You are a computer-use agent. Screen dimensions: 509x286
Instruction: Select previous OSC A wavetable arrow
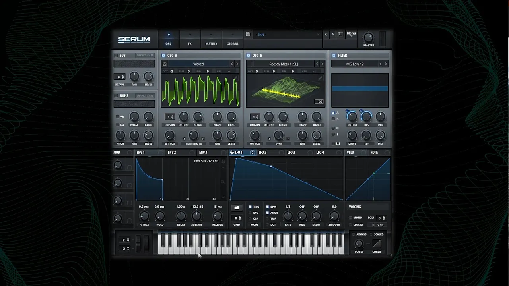coord(232,64)
